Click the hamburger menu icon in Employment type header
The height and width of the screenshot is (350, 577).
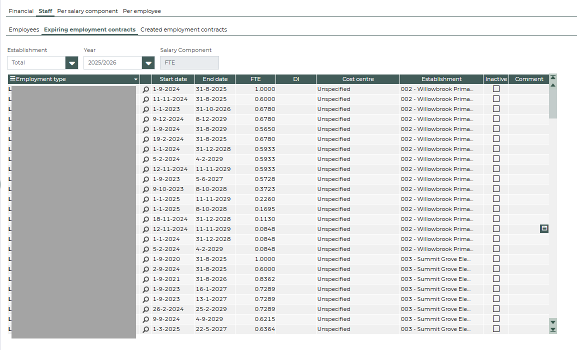[x=12, y=79]
